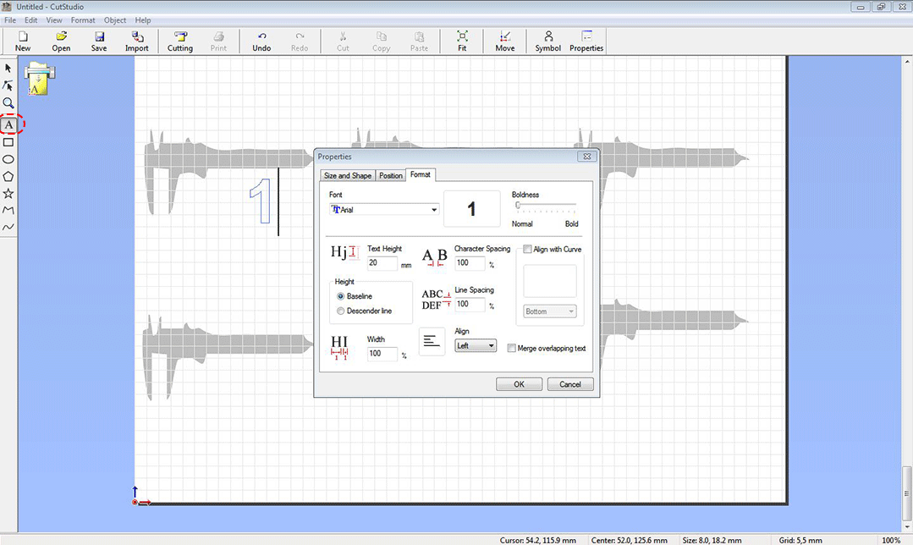Open a file with Open icon
The image size is (913, 545).
coord(61,41)
